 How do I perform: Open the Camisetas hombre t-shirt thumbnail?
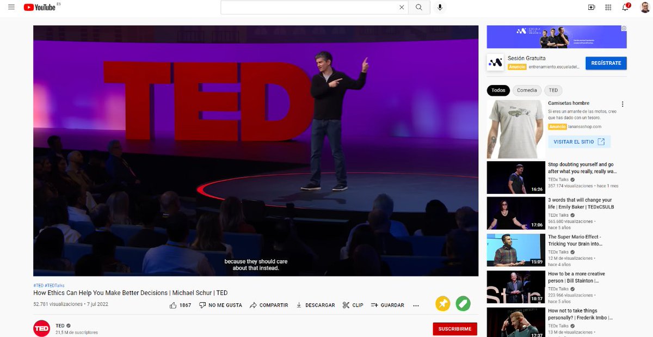516,128
